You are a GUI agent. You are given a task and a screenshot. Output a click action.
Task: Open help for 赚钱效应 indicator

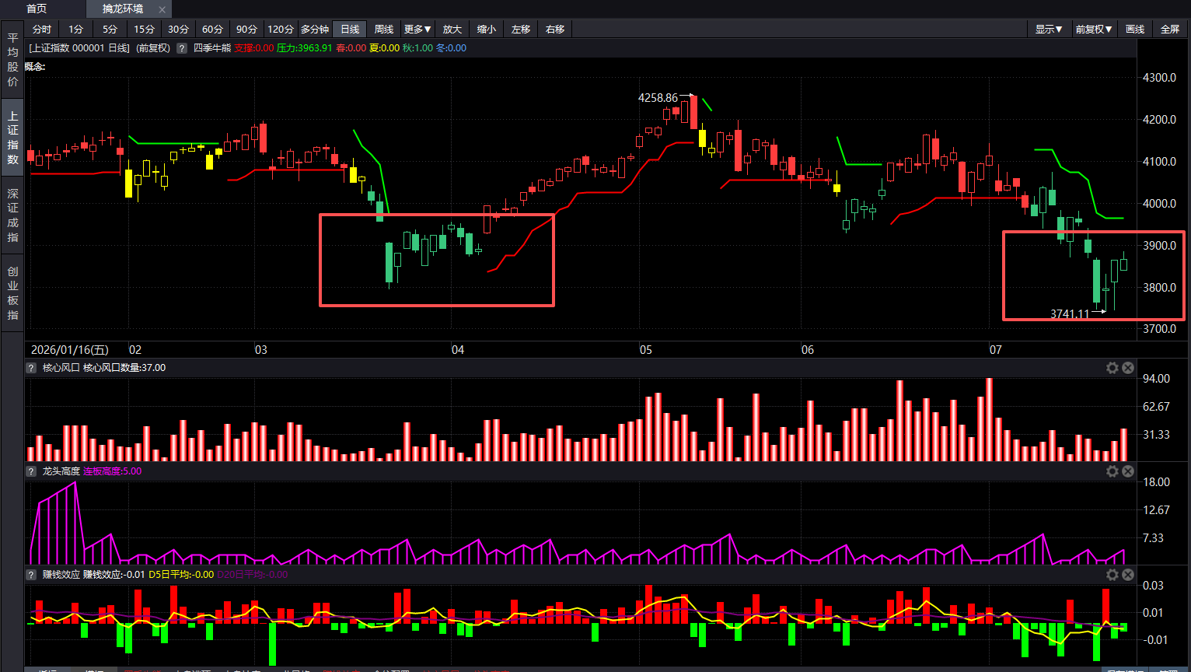(32, 575)
